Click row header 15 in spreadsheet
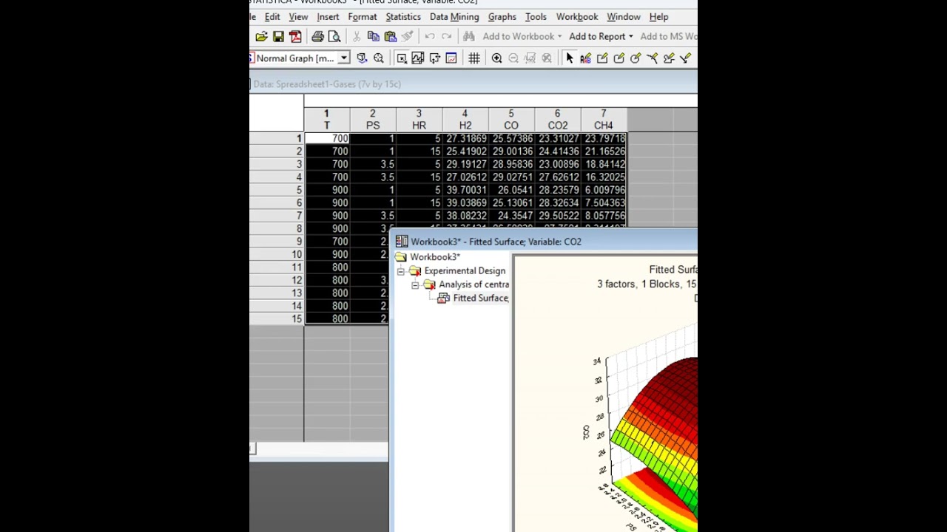 277,319
